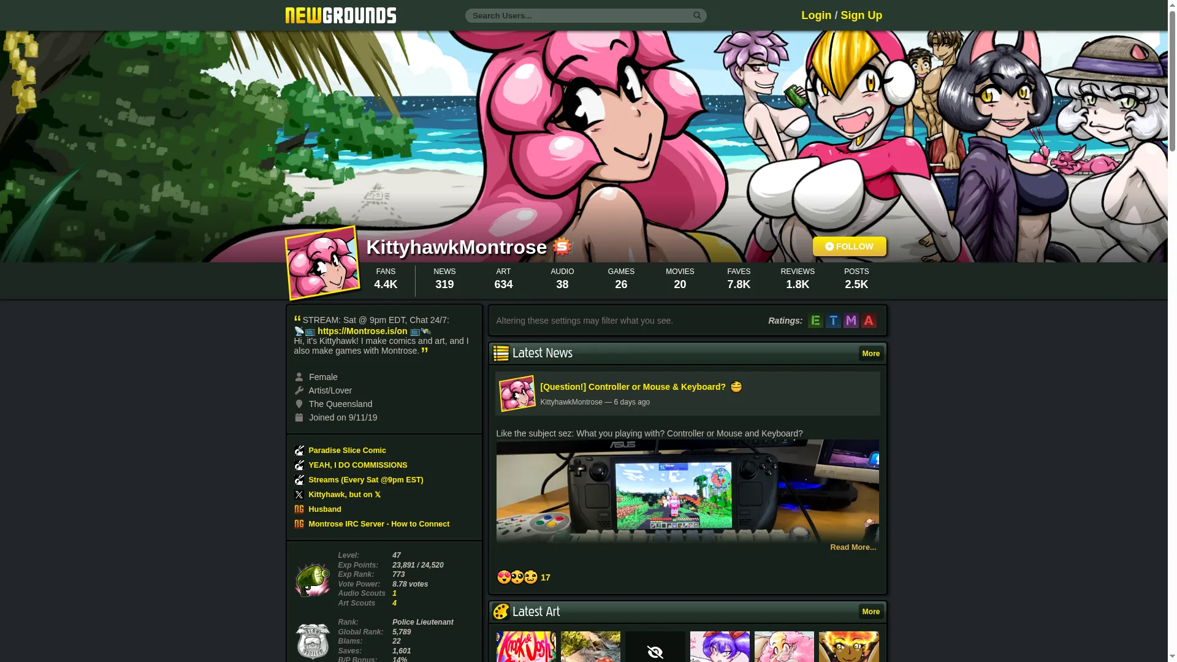Open the Audio 38 tab

pos(562,279)
